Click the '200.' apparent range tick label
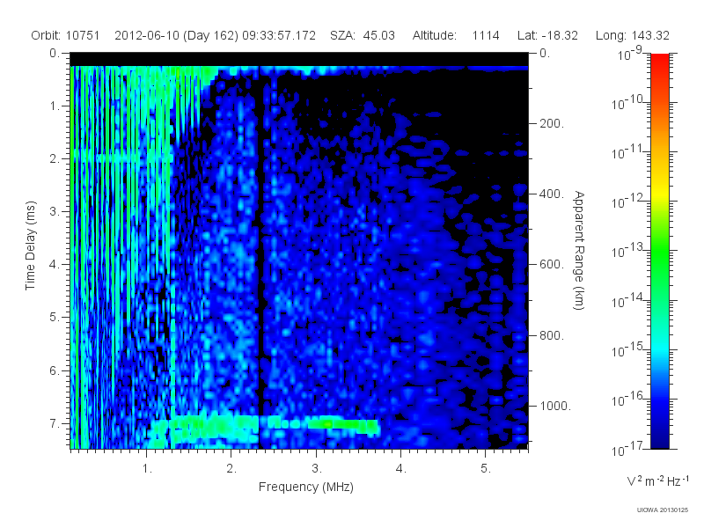Viewport: 704px width, 528px height. pos(552,123)
